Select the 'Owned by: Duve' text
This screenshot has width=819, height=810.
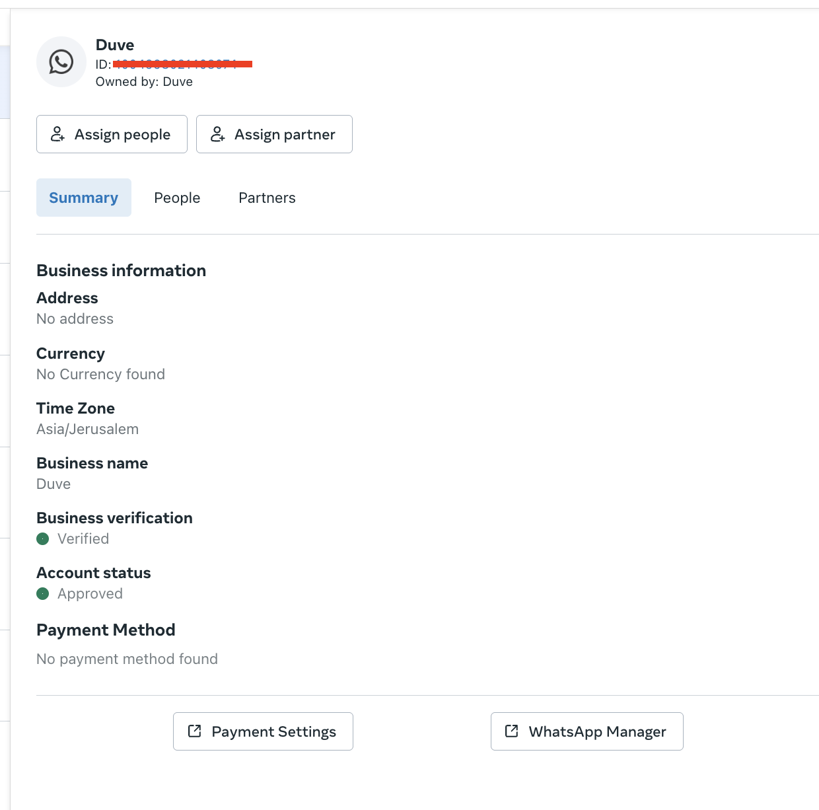(144, 82)
